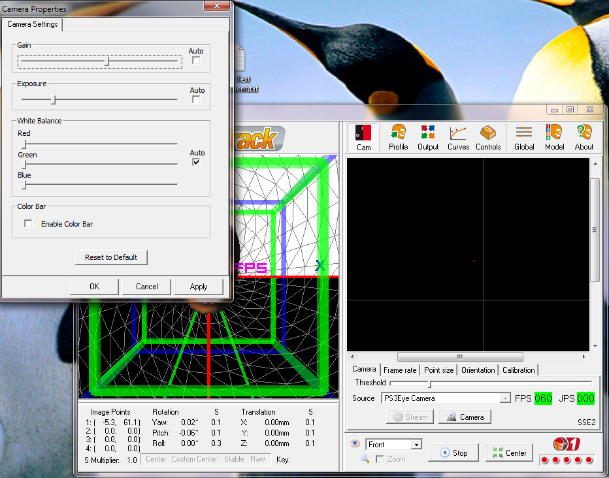Select the Camera tab below the video view
Viewport: 609px width, 478px height.
point(364,369)
